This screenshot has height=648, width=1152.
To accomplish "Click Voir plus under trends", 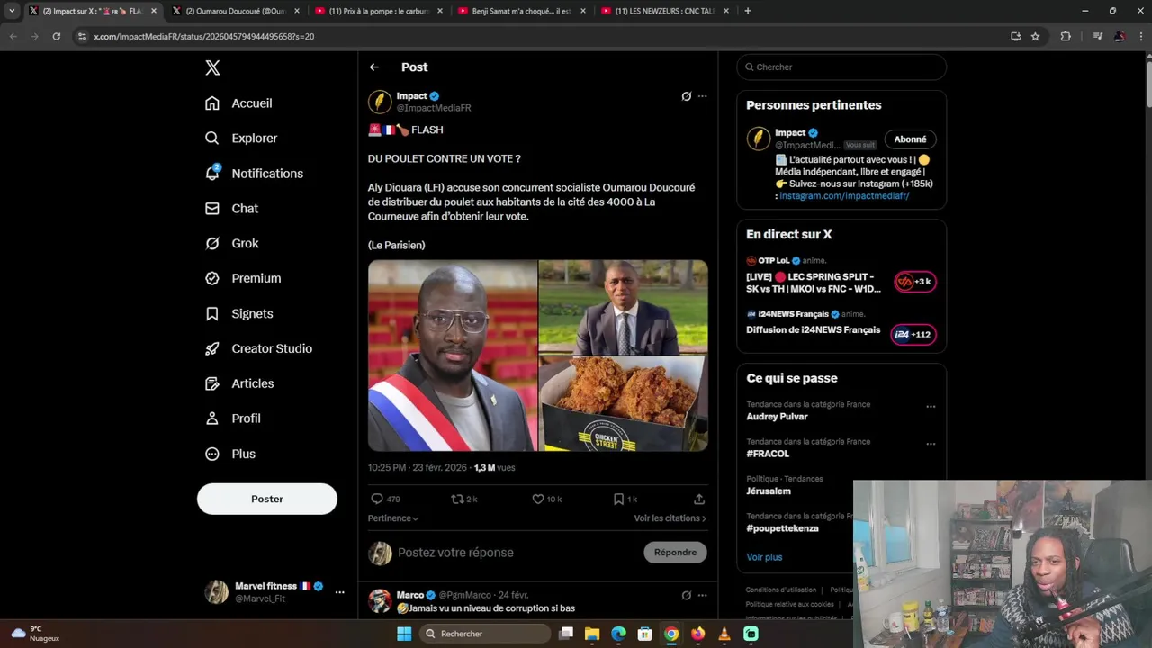I will [764, 557].
